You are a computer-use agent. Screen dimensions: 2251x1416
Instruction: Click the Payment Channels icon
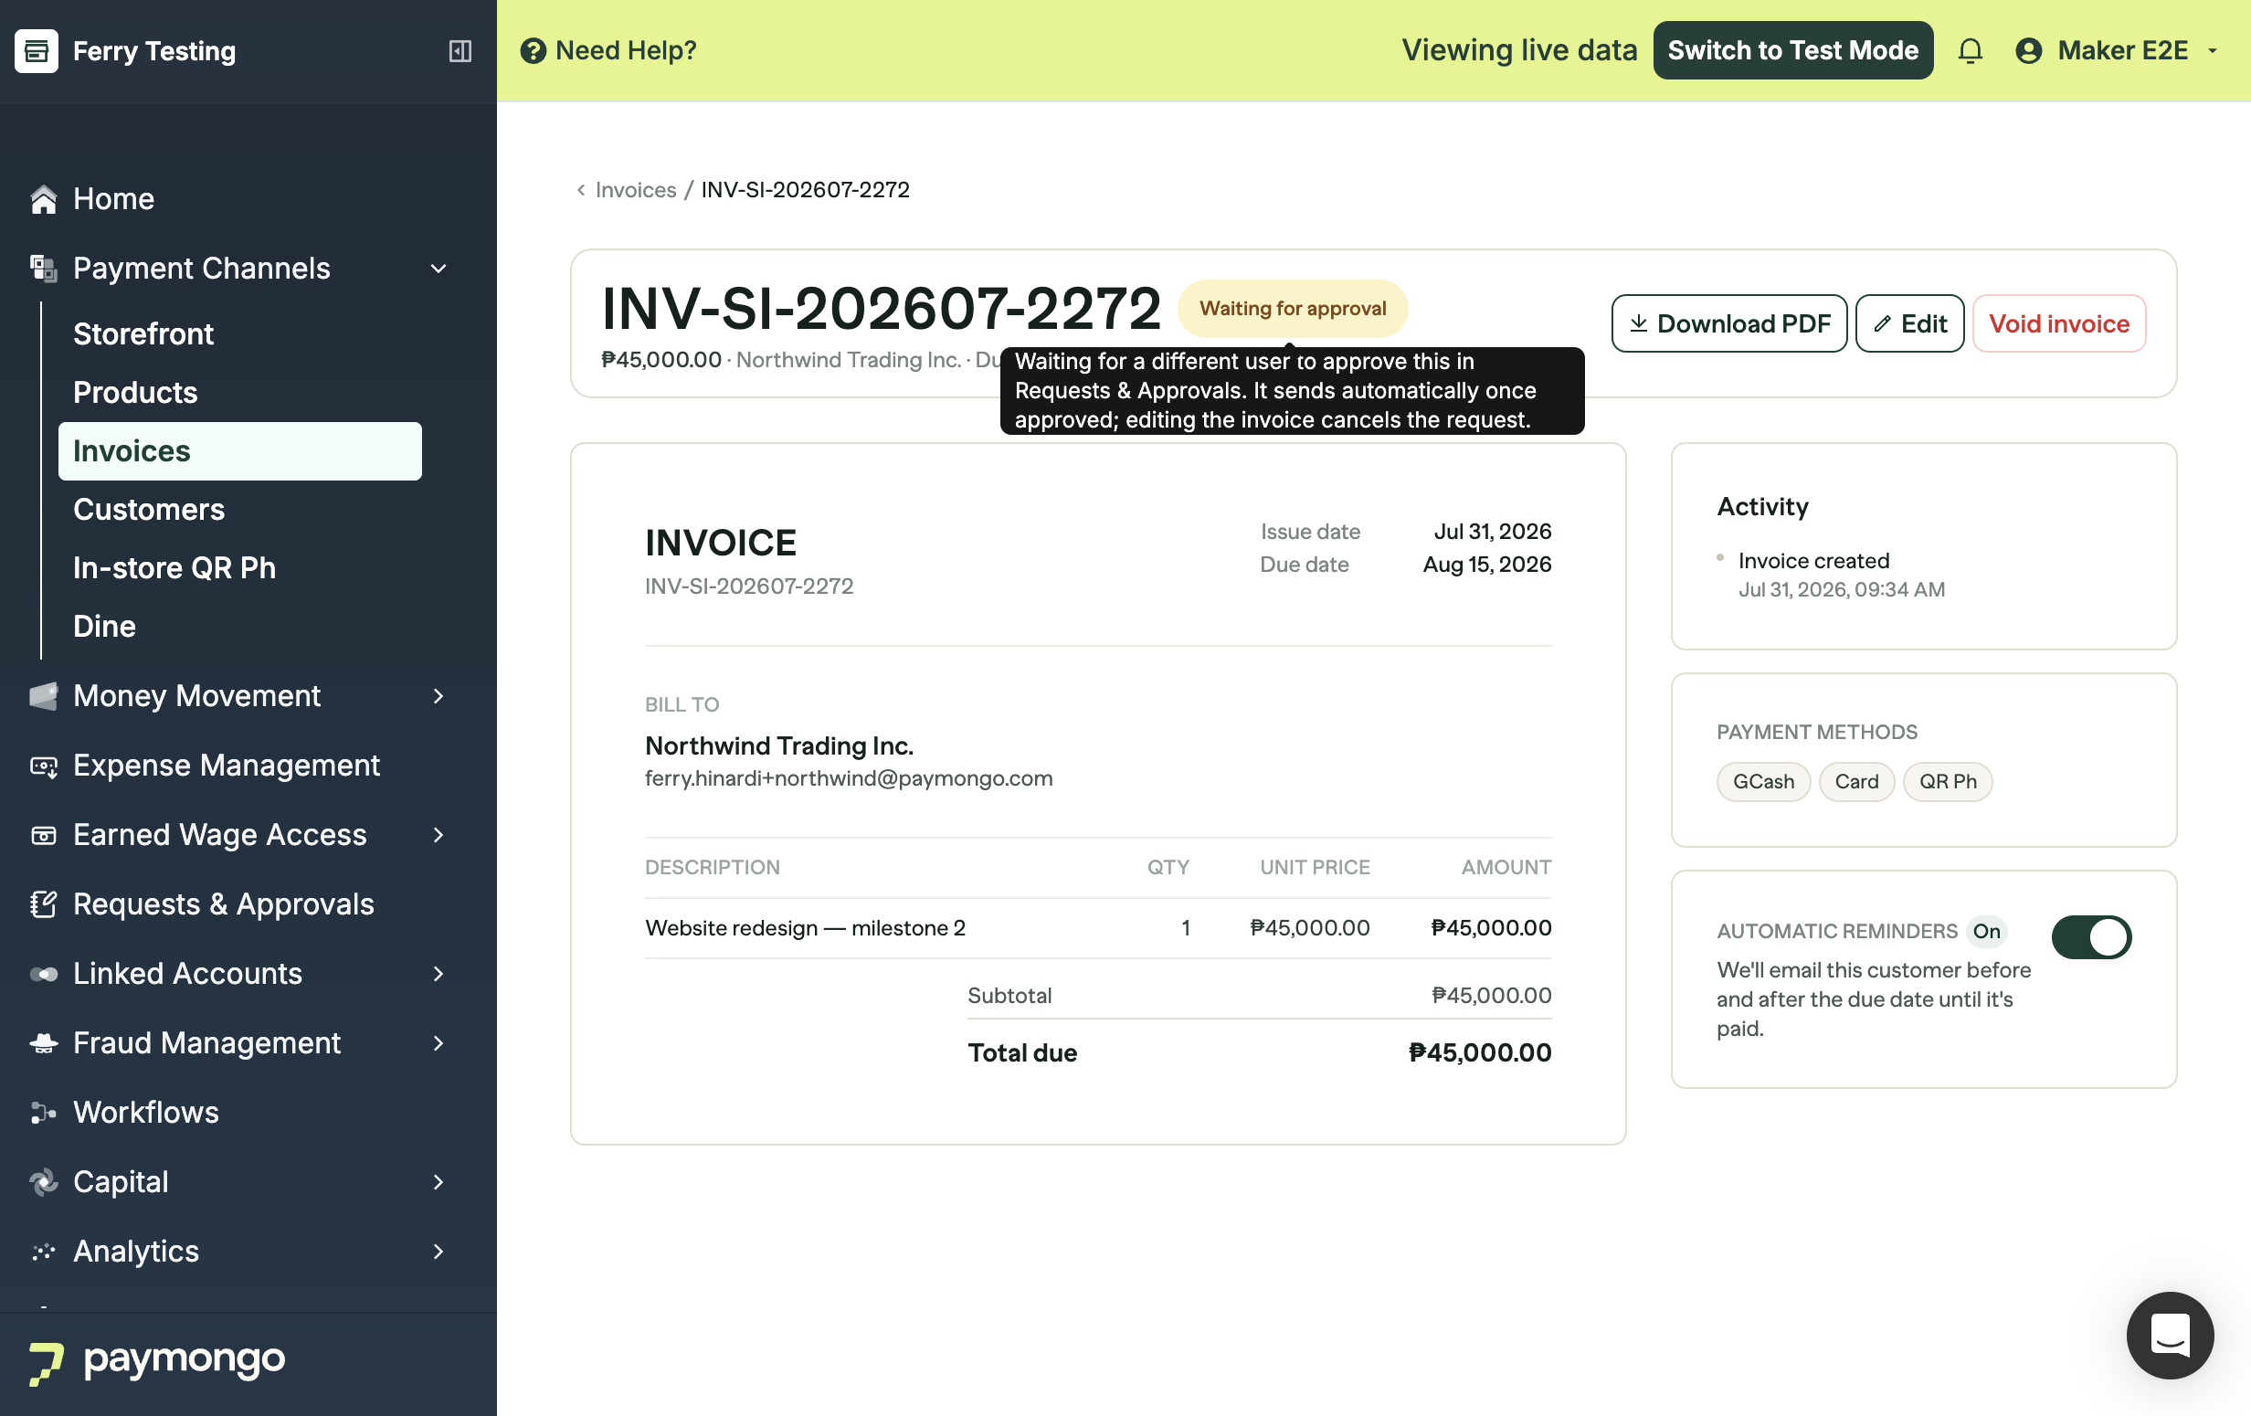(44, 269)
